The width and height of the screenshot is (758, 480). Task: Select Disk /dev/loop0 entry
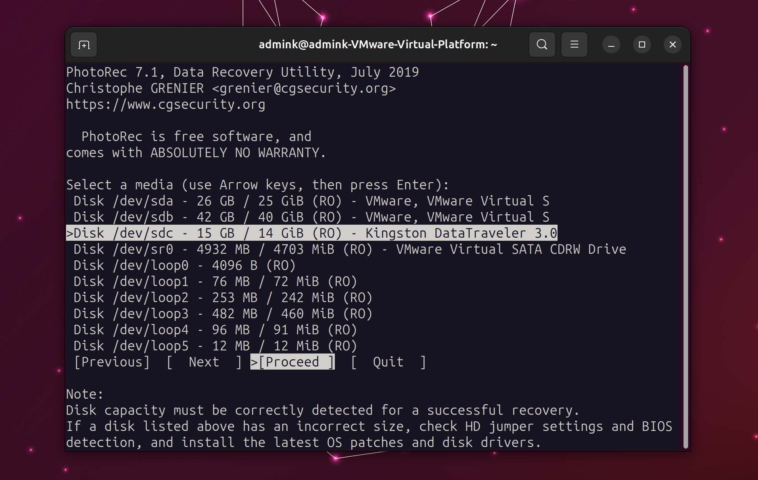[x=185, y=265]
